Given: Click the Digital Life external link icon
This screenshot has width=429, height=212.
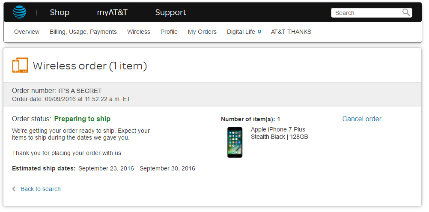Looking at the screenshot, I should pos(259,32).
